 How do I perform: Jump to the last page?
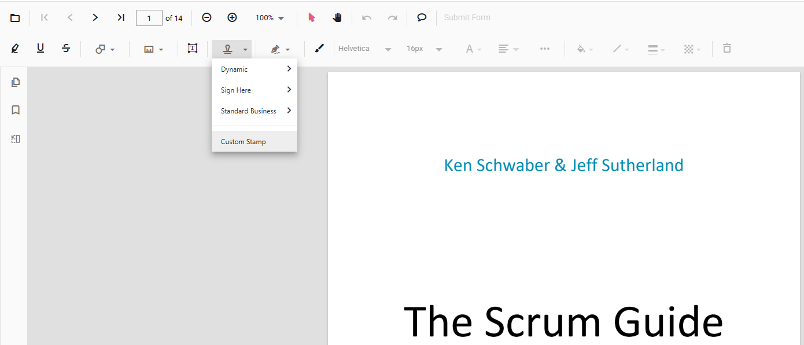click(121, 17)
